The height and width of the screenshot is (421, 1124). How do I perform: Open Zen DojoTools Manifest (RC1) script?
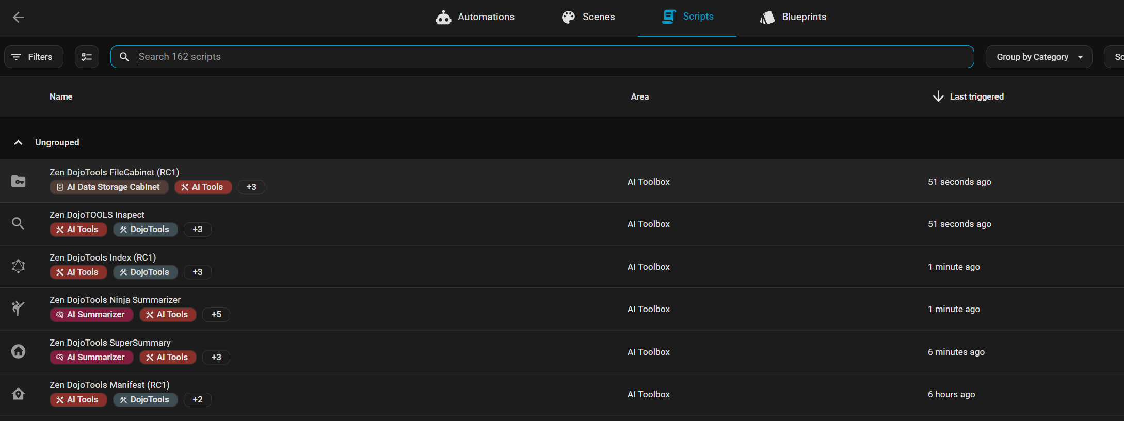pos(109,385)
